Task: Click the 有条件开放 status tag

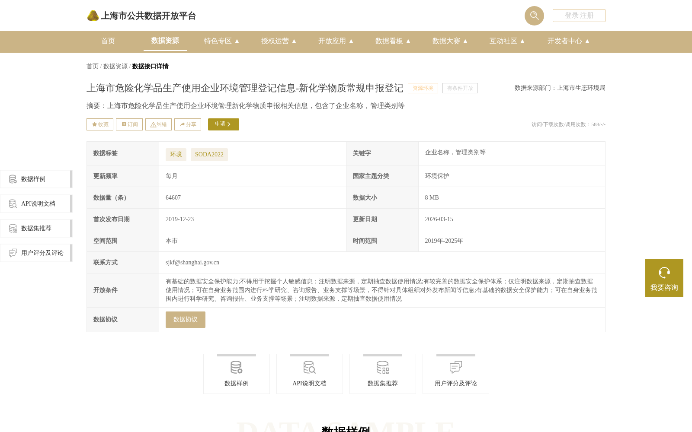Action: [460, 88]
